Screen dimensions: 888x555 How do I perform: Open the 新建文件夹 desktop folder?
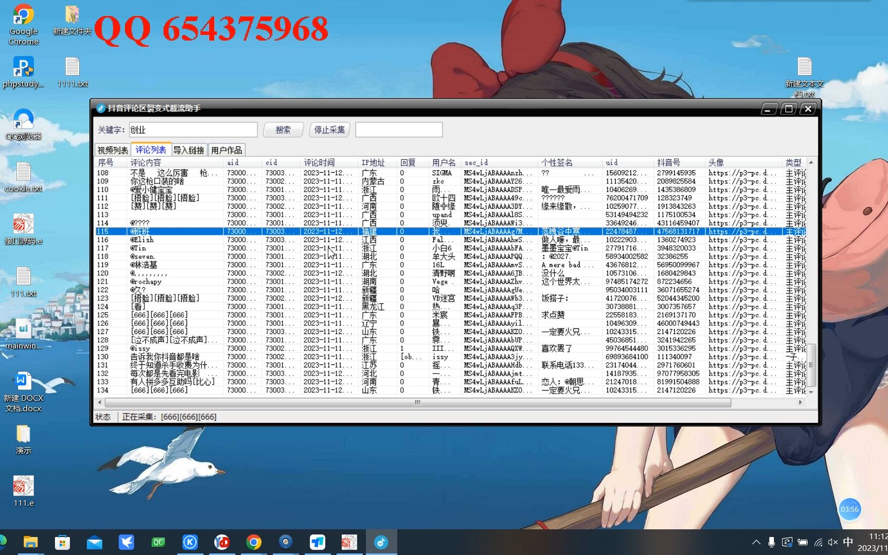(72, 21)
